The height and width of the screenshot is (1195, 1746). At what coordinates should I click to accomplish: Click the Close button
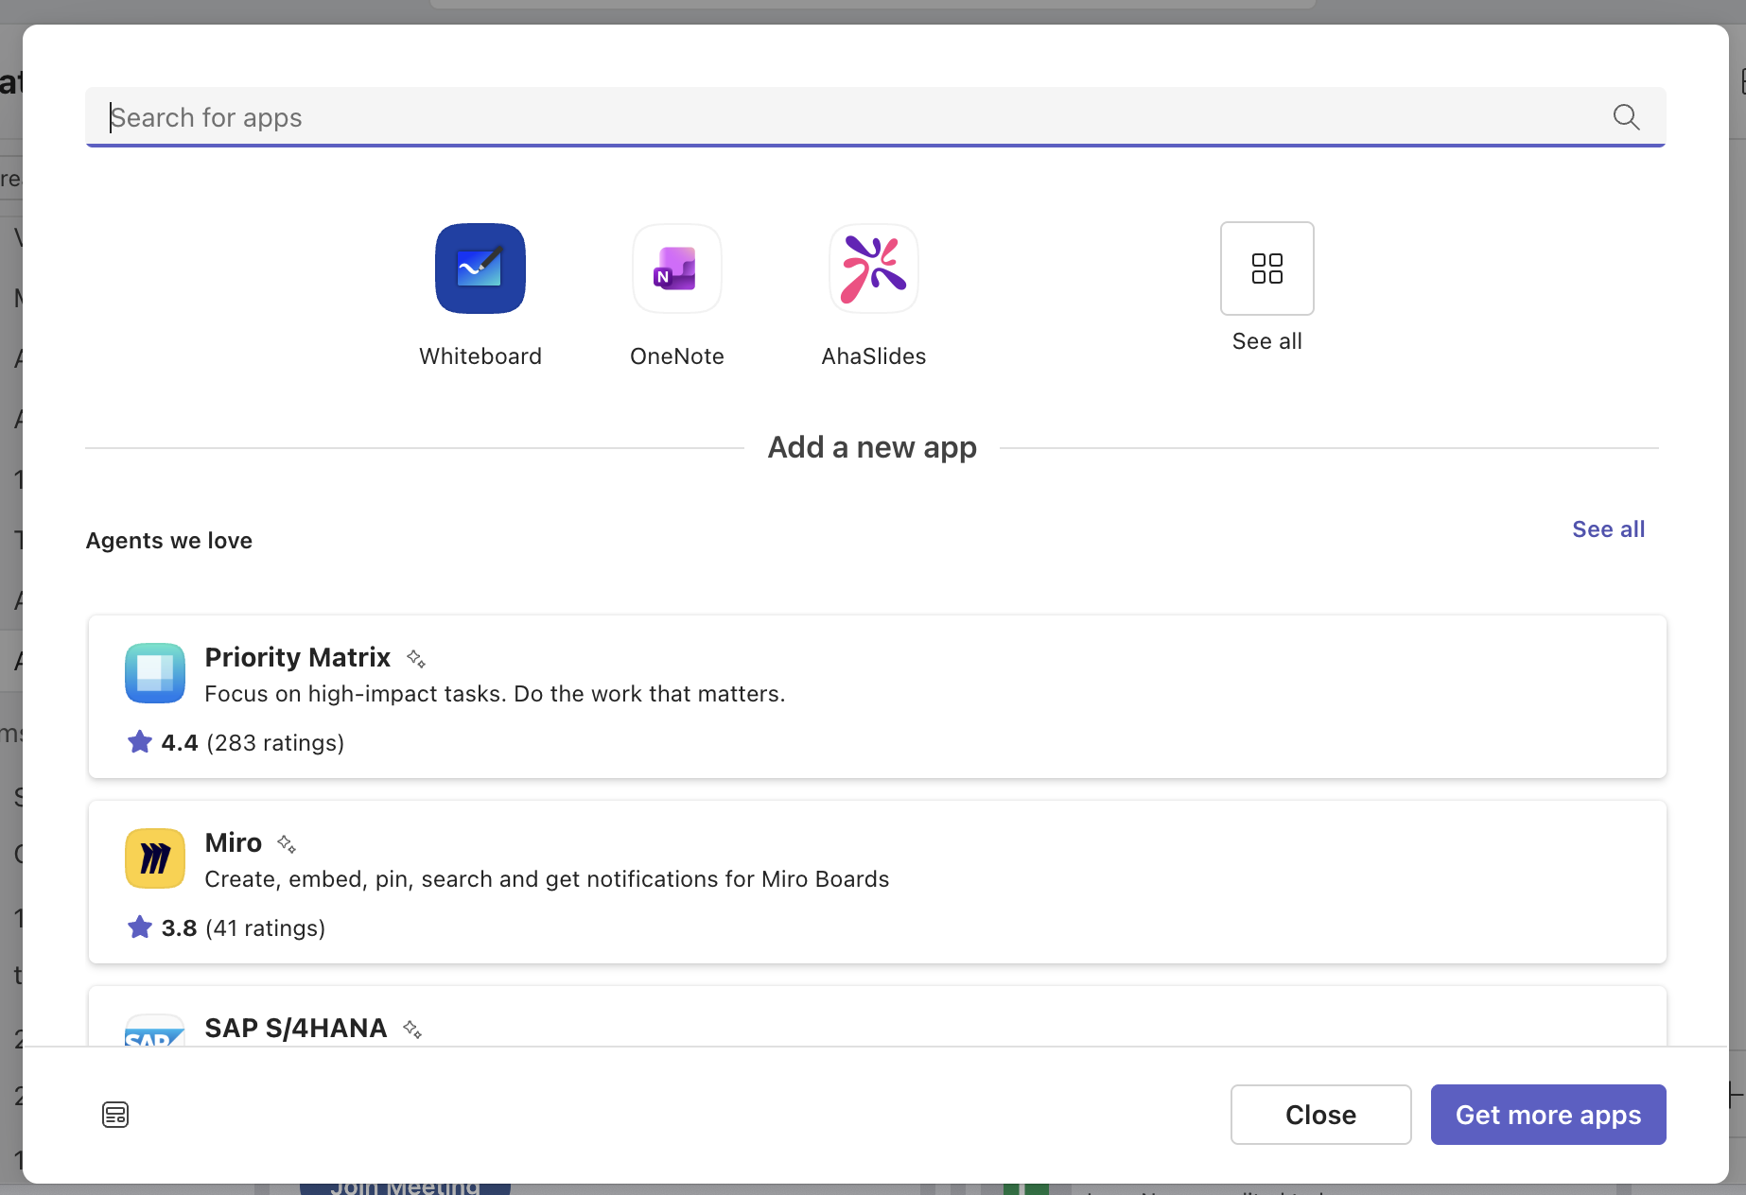point(1321,1115)
